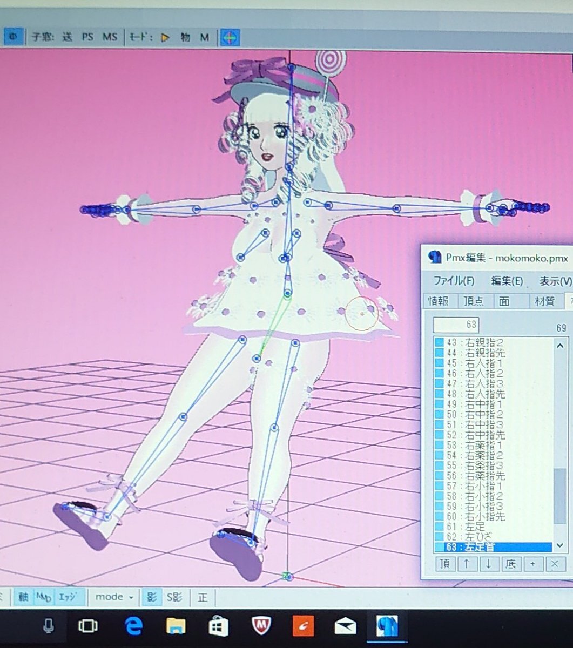Open the mode dropdown in bottom toolbar
The width and height of the screenshot is (573, 648).
pyautogui.click(x=114, y=597)
